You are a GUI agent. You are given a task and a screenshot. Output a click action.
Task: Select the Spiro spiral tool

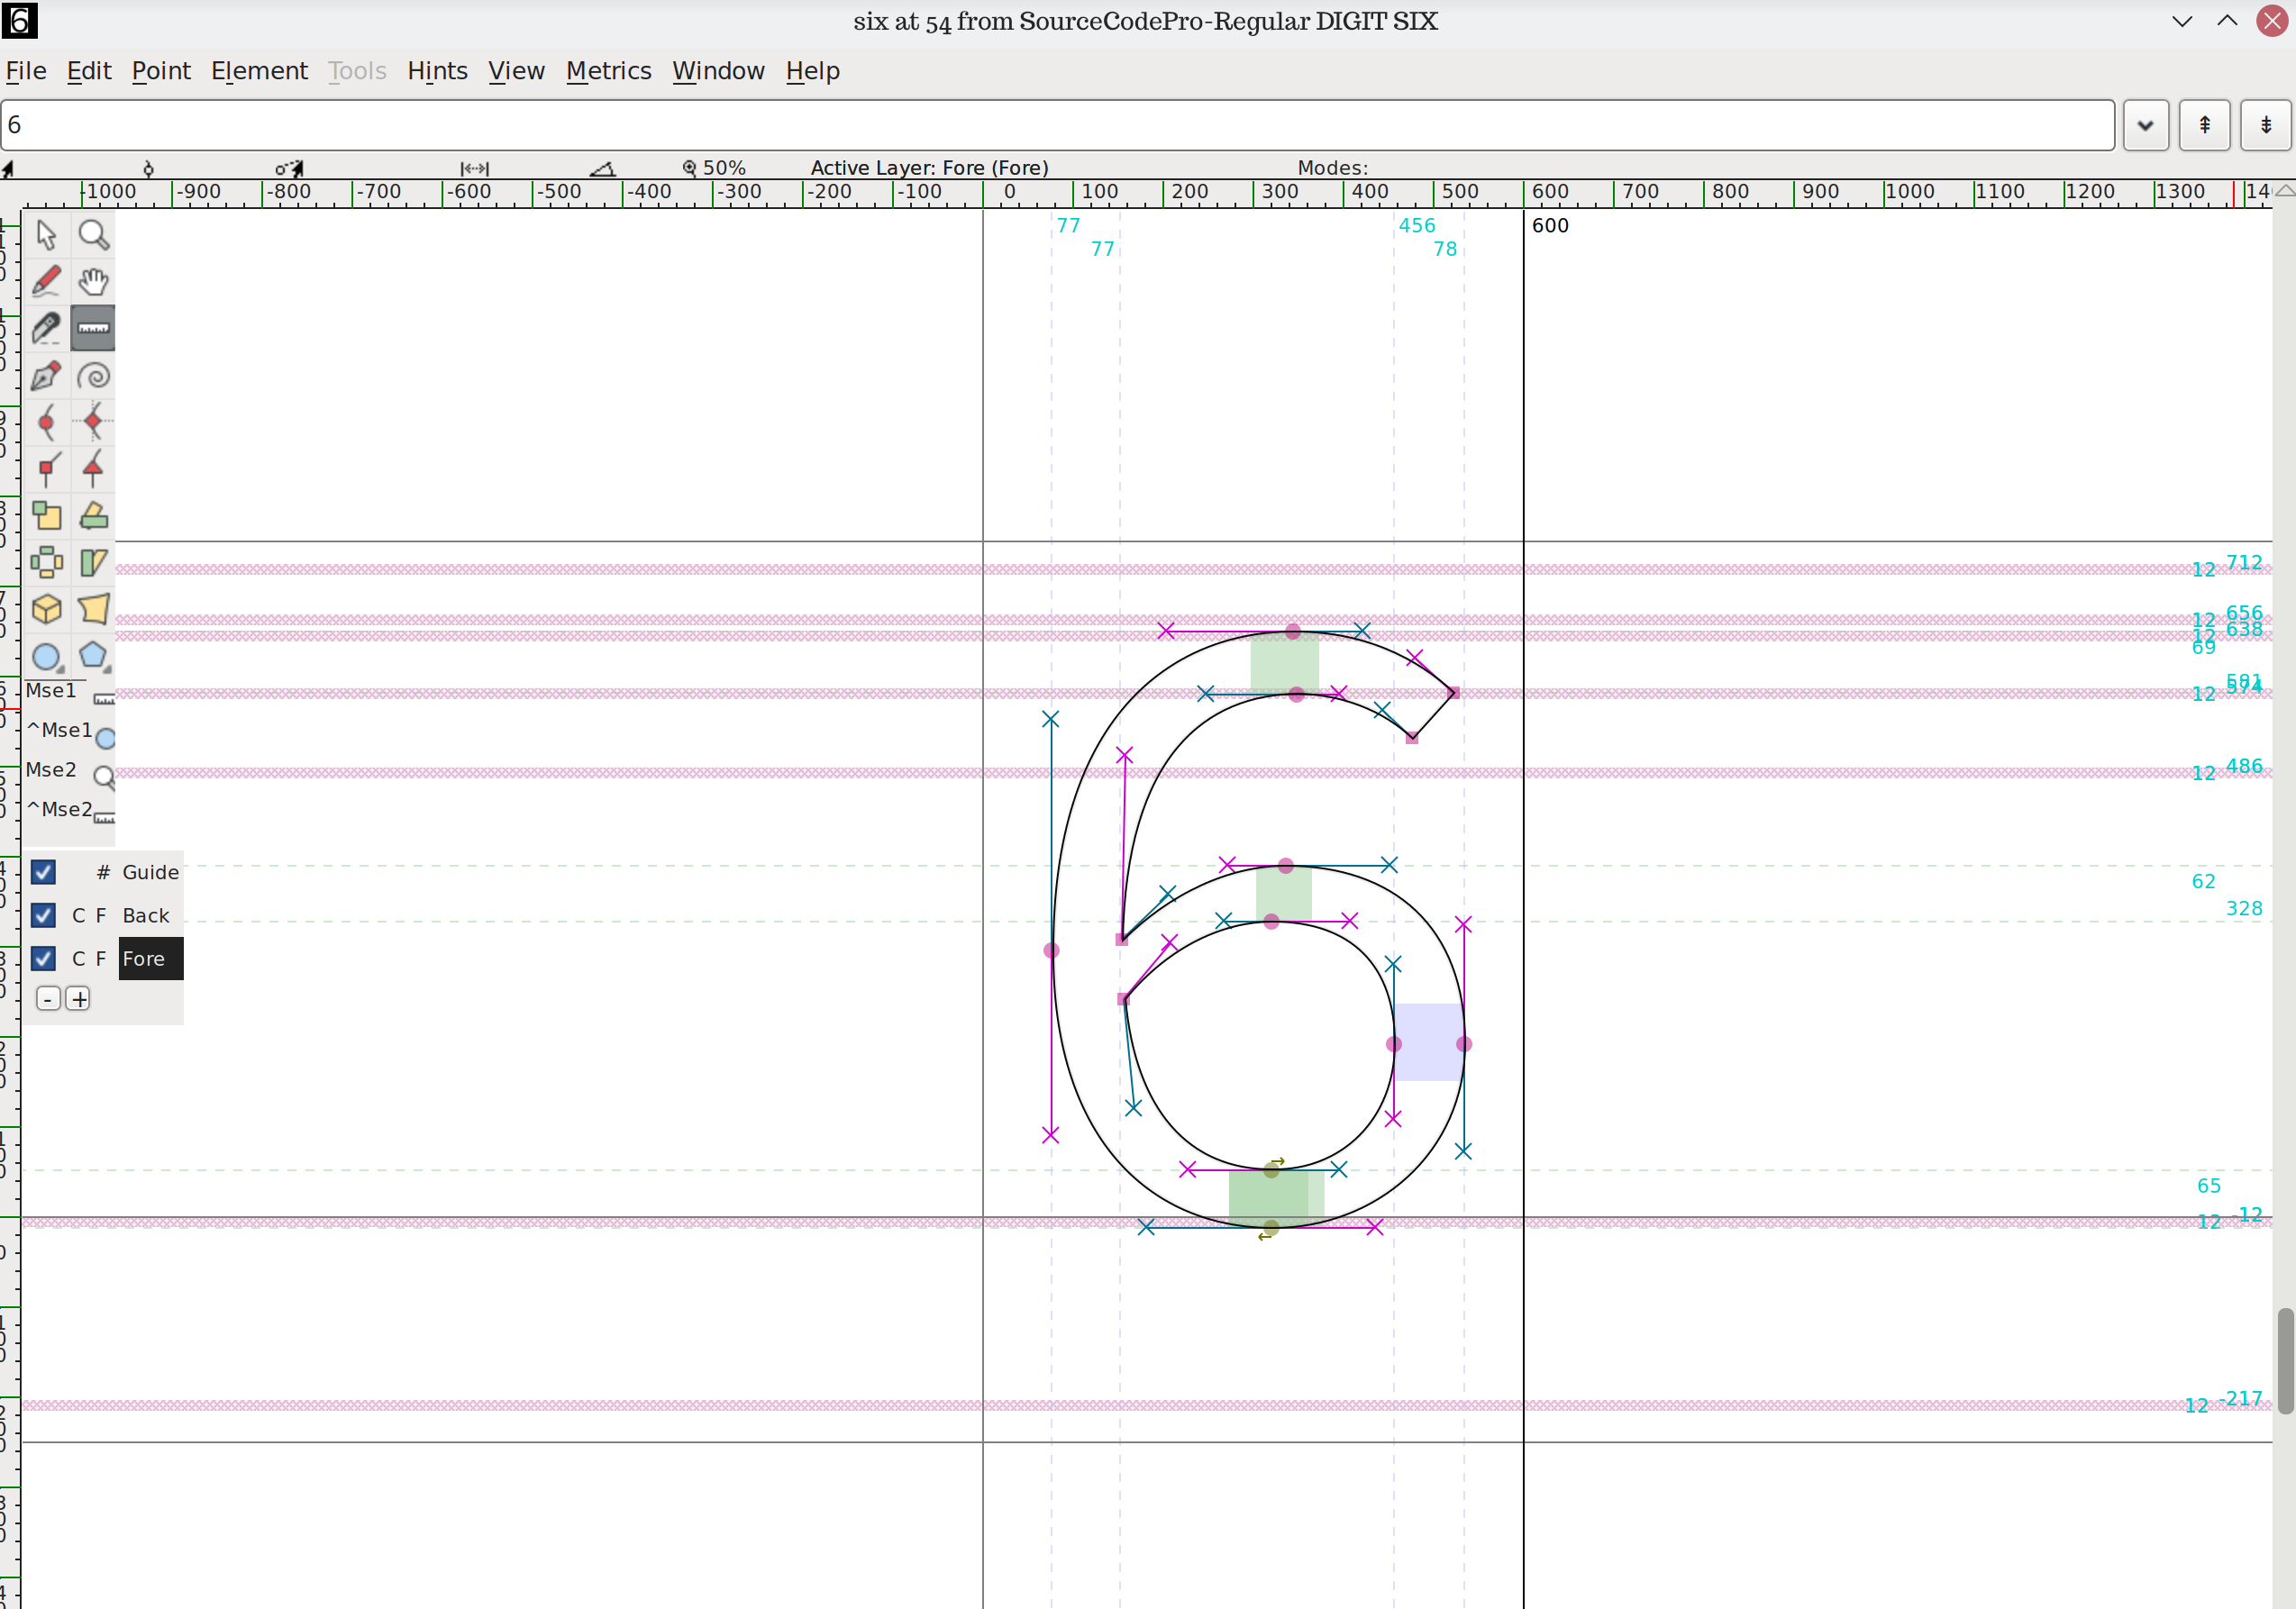click(x=93, y=376)
